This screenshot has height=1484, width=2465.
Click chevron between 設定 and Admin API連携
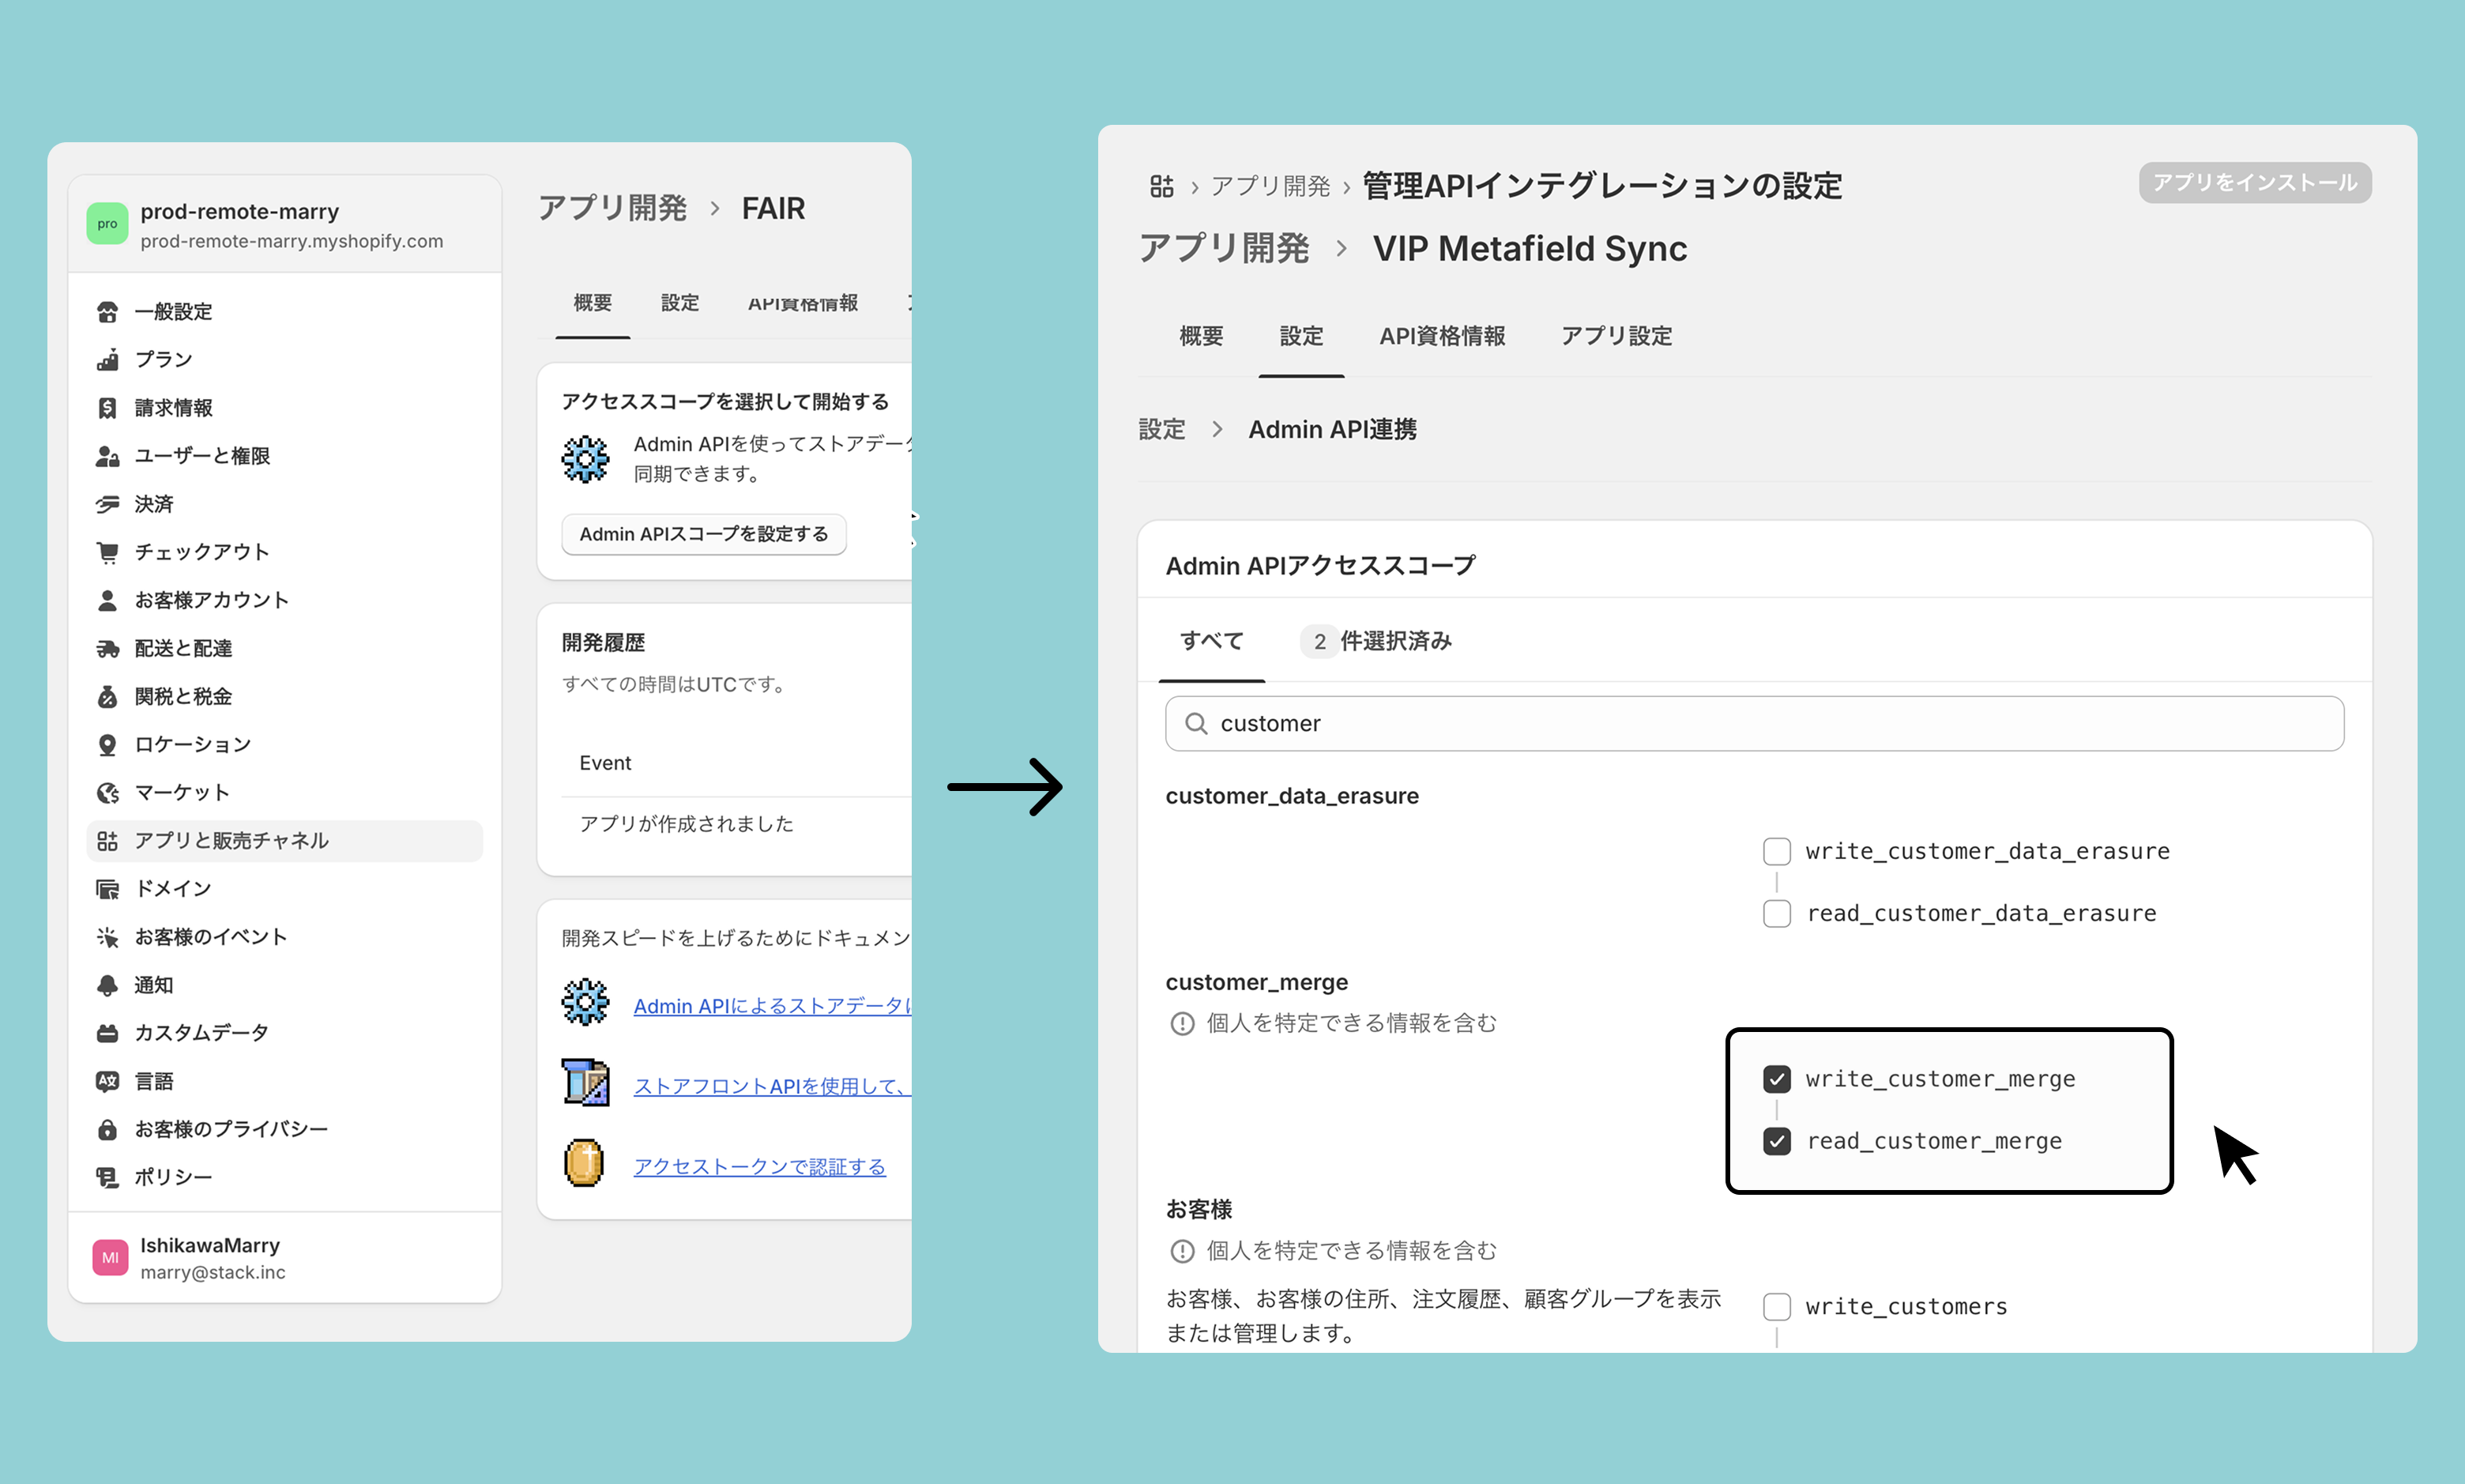pos(1217,429)
